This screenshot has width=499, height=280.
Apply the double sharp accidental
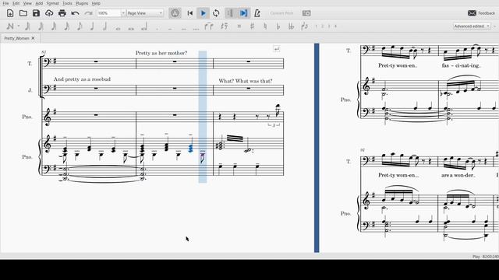pyautogui.click(x=239, y=26)
